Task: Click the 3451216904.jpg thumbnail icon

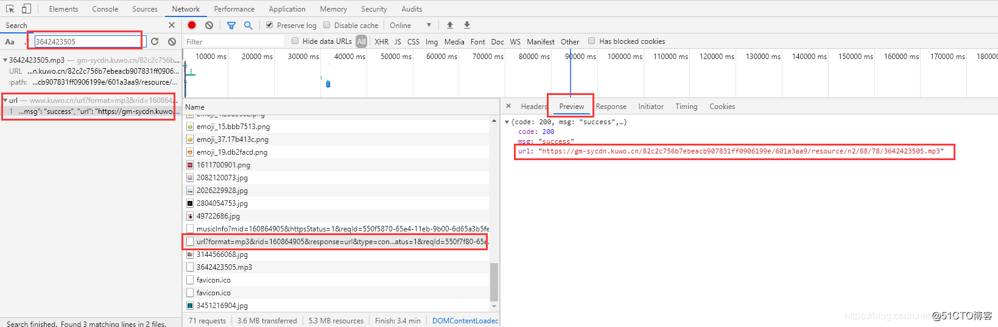Action: [190, 305]
